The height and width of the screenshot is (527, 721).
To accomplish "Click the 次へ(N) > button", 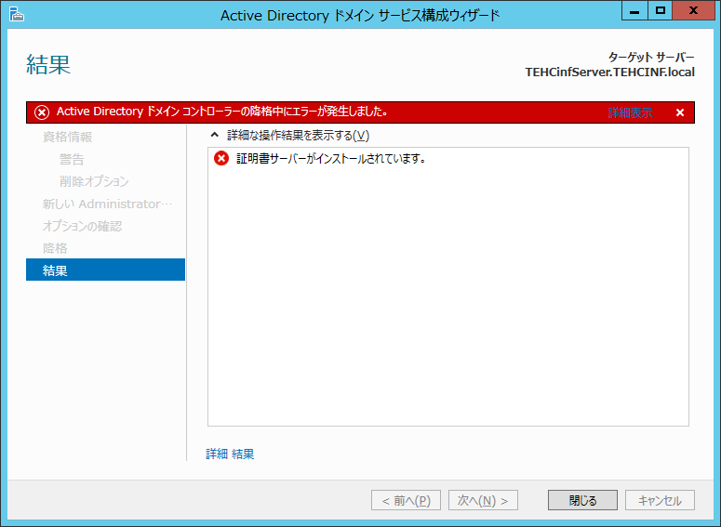I will coord(483,500).
